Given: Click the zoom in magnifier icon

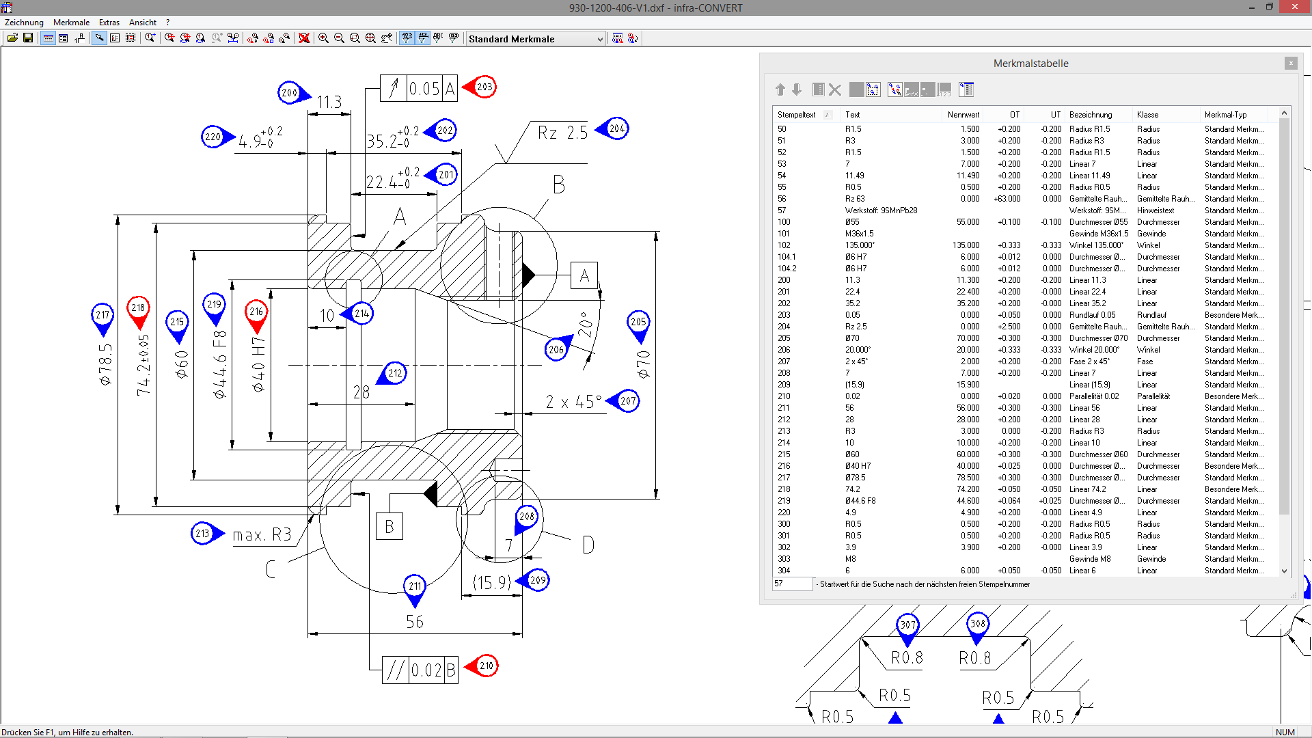Looking at the screenshot, I should [x=324, y=38].
